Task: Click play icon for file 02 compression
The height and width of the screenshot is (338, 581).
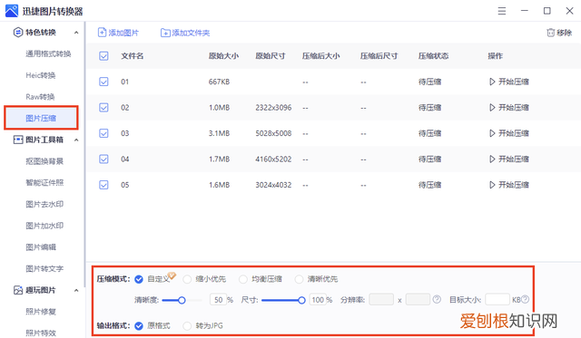Action: [492, 108]
